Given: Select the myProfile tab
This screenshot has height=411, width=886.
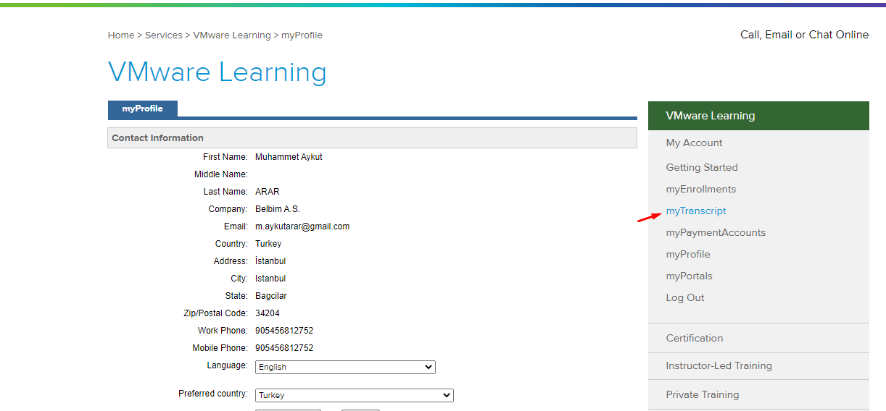Looking at the screenshot, I should point(142,109).
